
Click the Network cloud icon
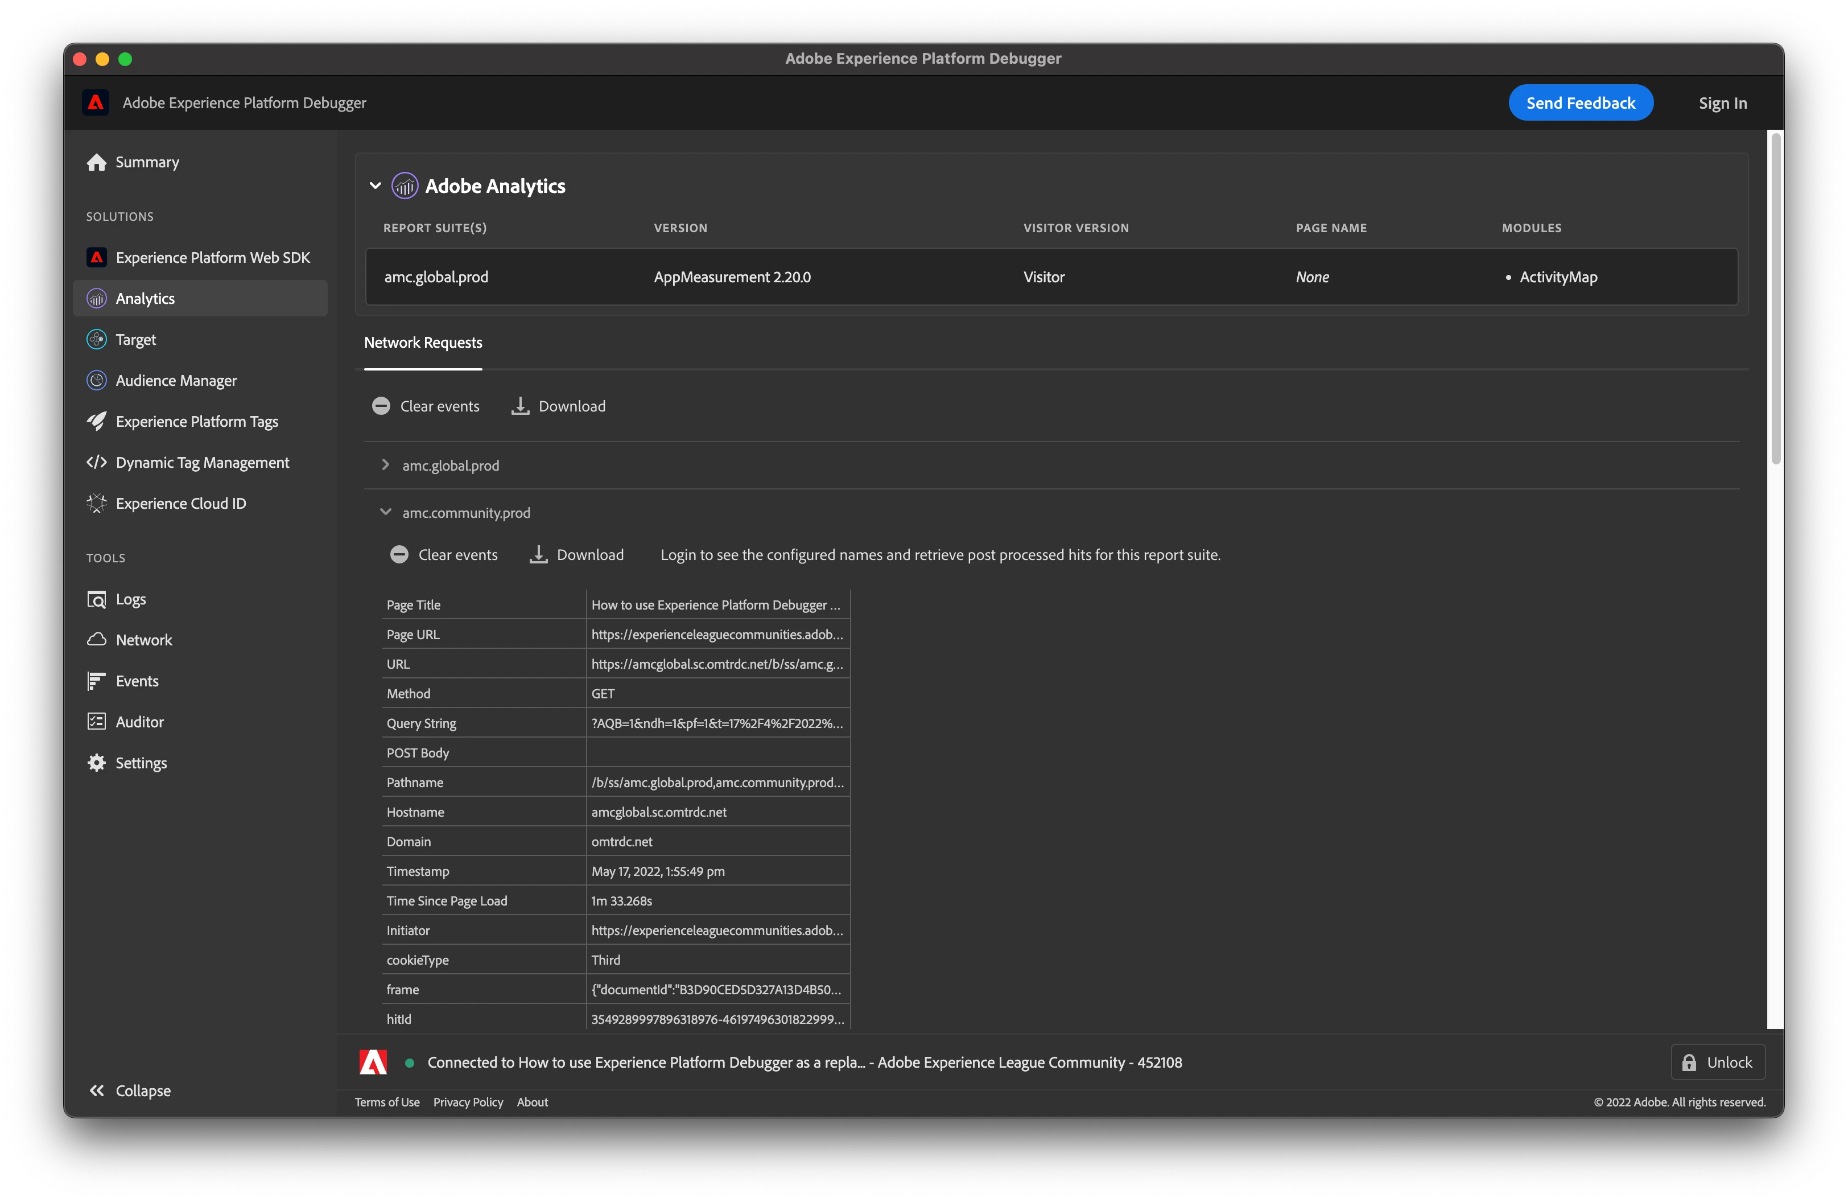(x=96, y=640)
